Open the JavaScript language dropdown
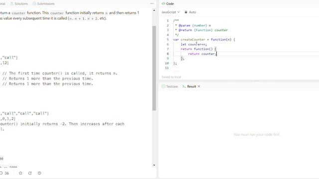This screenshot has width=319, height=179. pos(170,12)
